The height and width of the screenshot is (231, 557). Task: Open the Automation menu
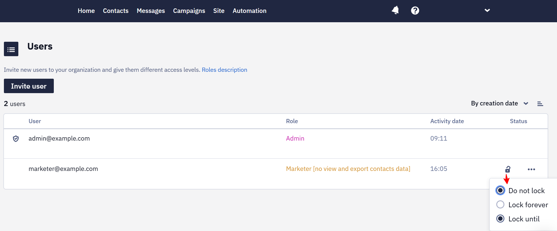click(249, 11)
